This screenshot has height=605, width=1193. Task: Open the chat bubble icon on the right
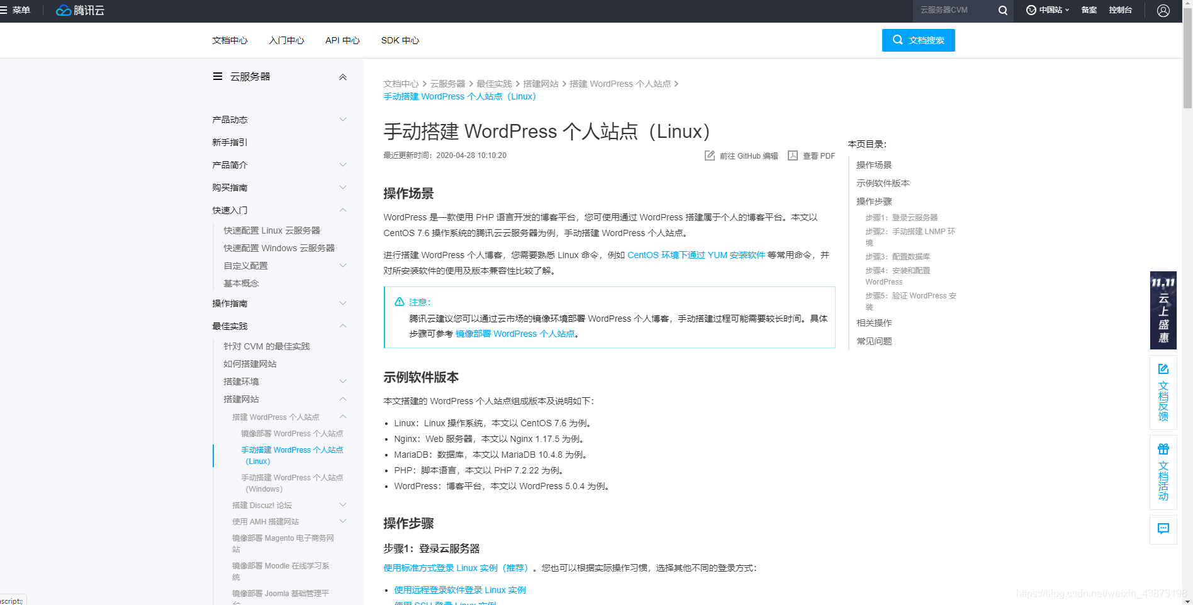point(1163,529)
